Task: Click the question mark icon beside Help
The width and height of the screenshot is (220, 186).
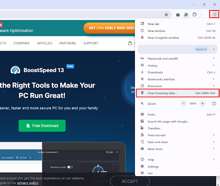Action: (142, 159)
